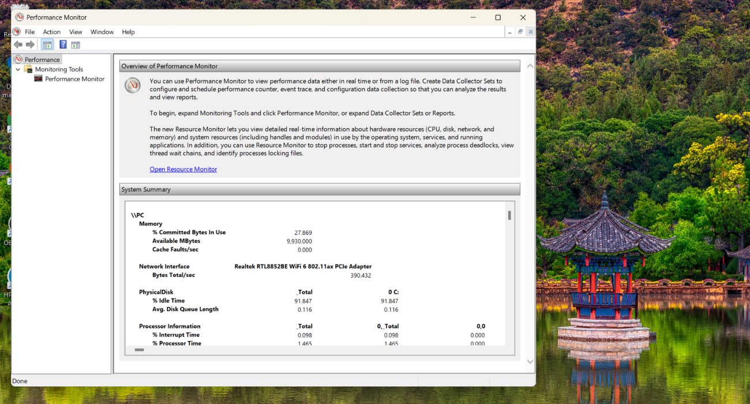The height and width of the screenshot is (404, 750).
Task: Open the View menu
Action: [x=76, y=32]
